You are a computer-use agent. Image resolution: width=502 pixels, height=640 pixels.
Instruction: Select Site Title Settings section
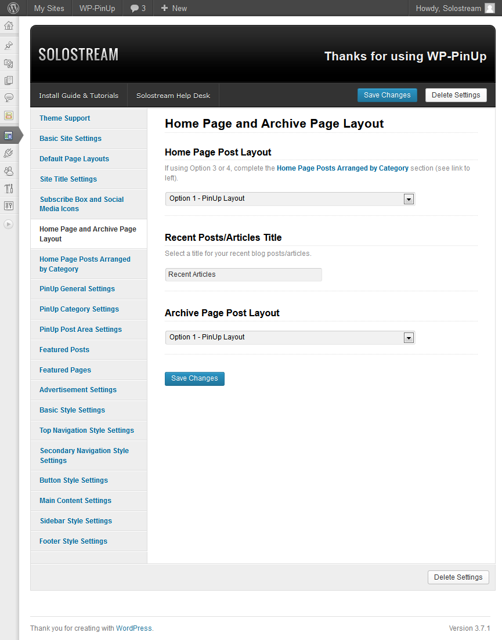pyautogui.click(x=89, y=179)
